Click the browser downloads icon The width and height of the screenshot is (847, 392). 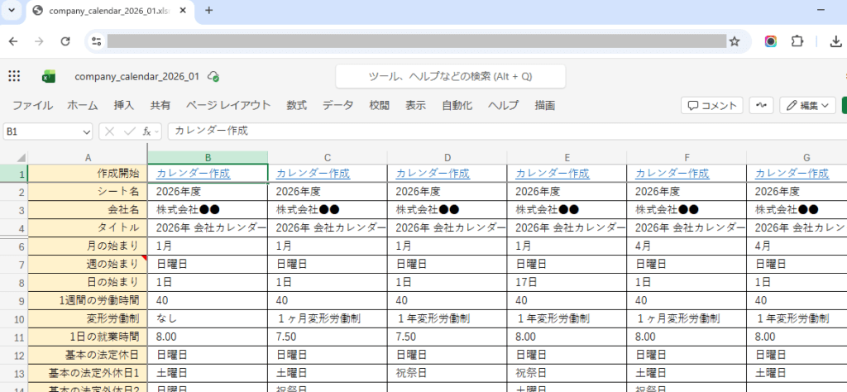(835, 41)
